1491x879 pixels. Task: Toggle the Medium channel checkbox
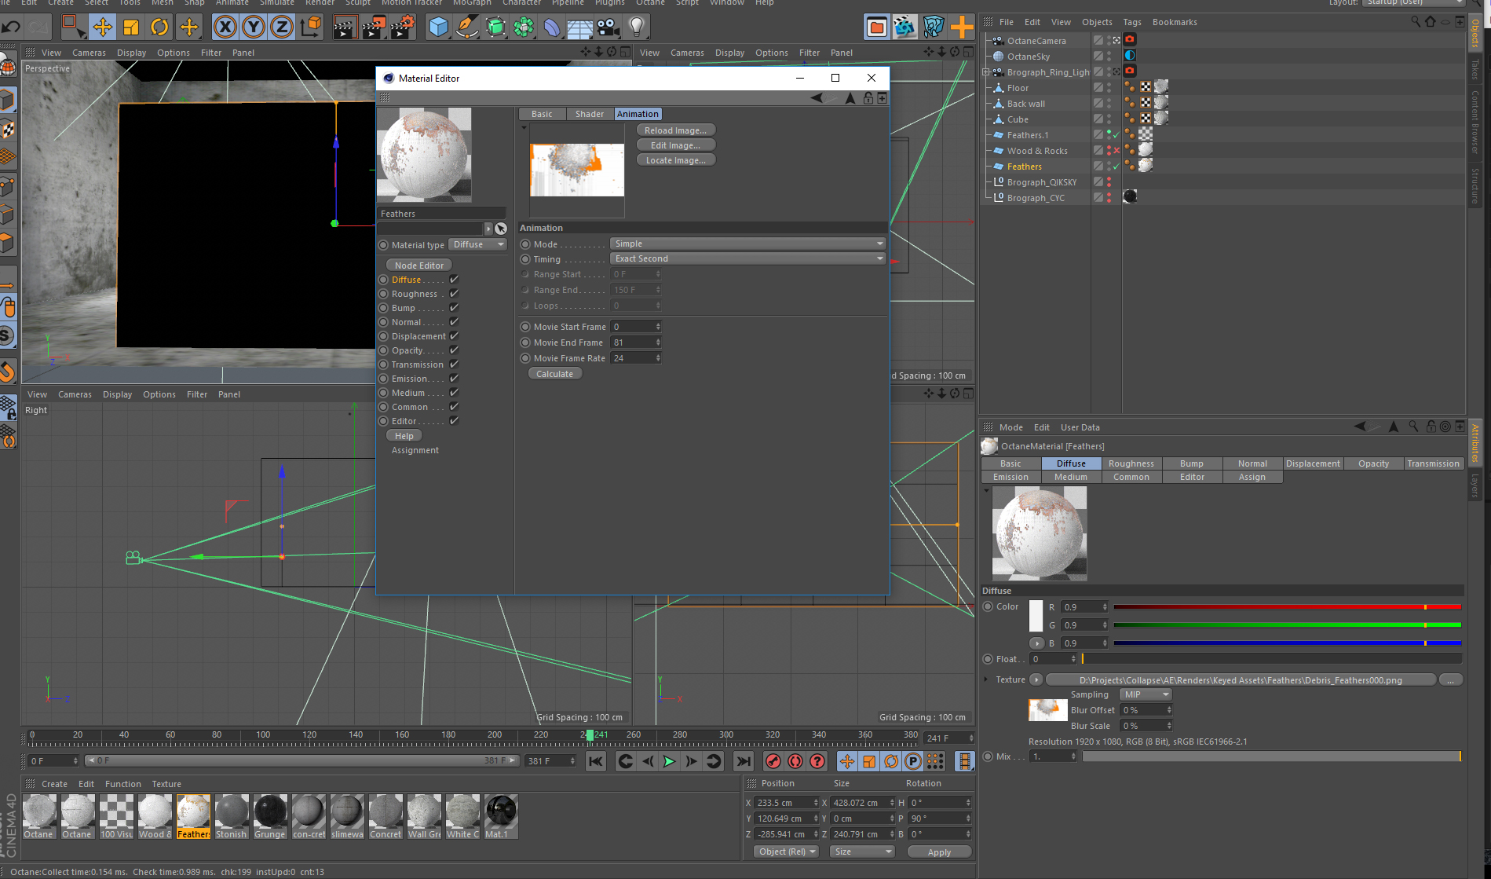coord(454,393)
